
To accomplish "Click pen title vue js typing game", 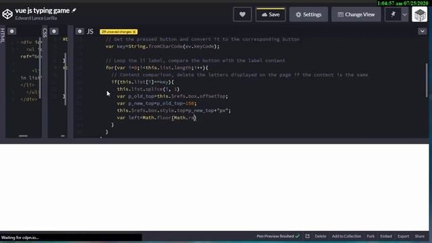I will [x=42, y=11].
